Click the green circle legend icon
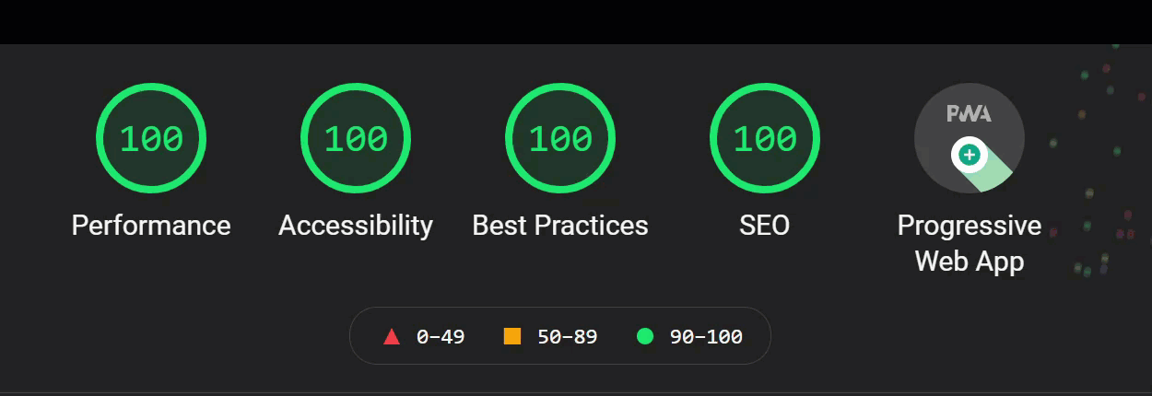The width and height of the screenshot is (1152, 396). 645,337
